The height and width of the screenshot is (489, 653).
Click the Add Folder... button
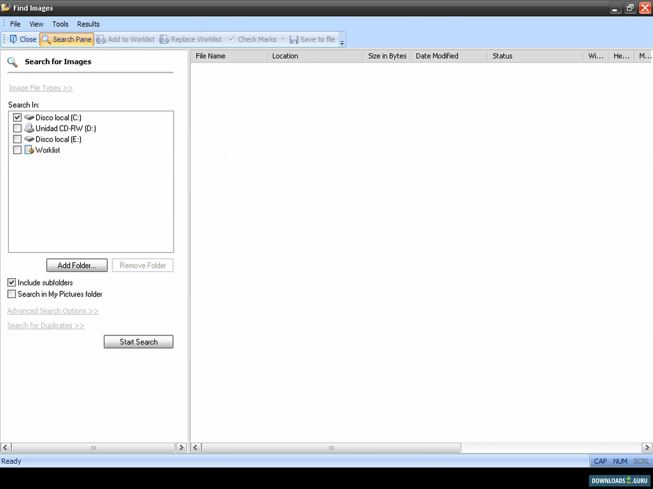point(77,265)
